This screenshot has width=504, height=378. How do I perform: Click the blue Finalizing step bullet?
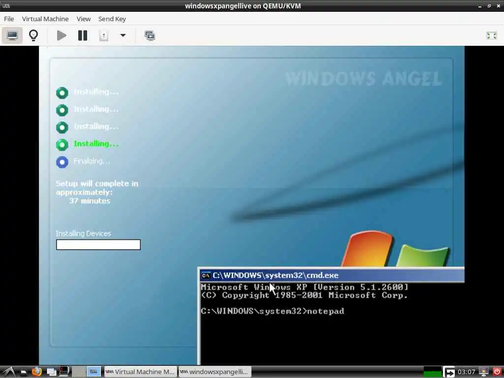click(62, 162)
